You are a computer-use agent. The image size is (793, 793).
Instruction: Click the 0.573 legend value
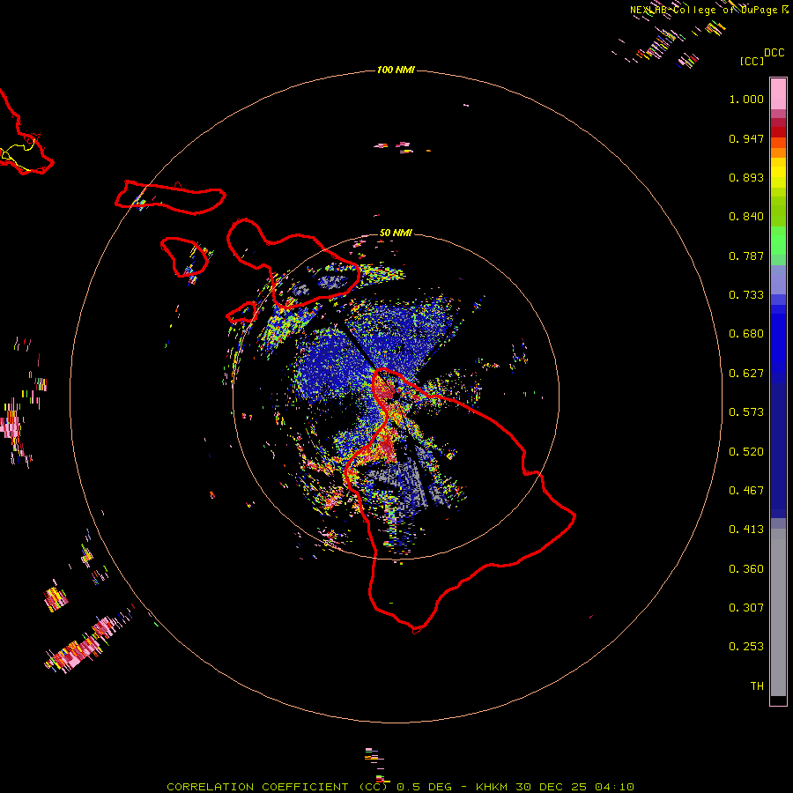[x=746, y=412]
